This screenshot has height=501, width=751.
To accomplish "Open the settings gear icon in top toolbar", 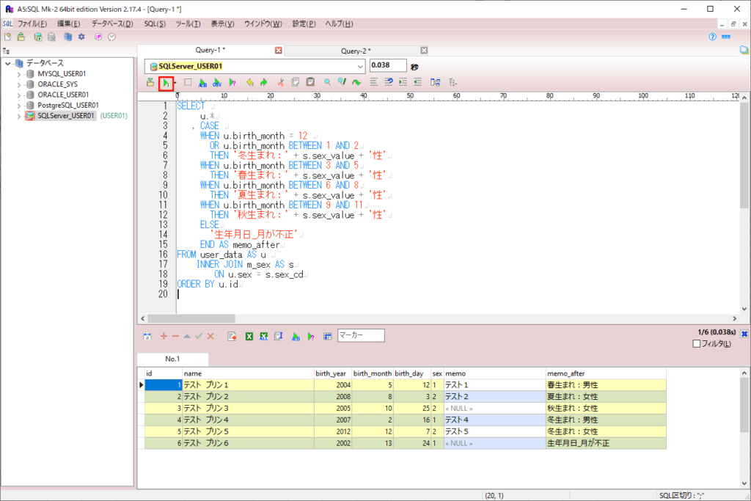I will 83,36.
